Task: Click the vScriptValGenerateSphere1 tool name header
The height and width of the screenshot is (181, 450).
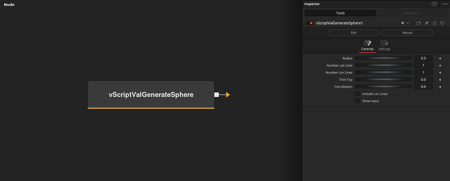Action: [x=339, y=23]
